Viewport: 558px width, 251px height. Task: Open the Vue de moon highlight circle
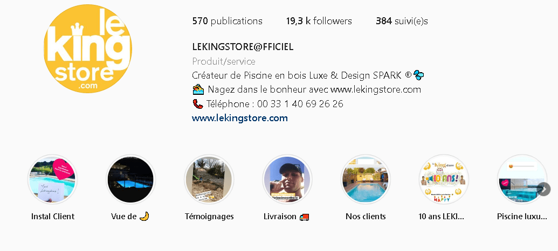tap(130, 179)
